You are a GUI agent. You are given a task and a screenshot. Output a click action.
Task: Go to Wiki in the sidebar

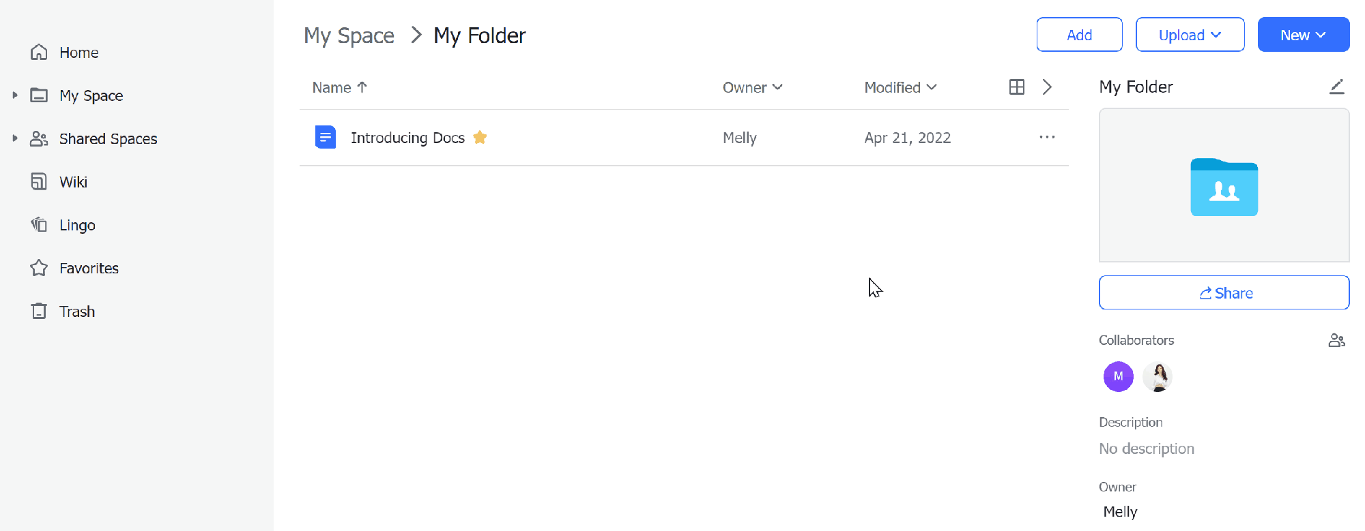[x=73, y=182]
